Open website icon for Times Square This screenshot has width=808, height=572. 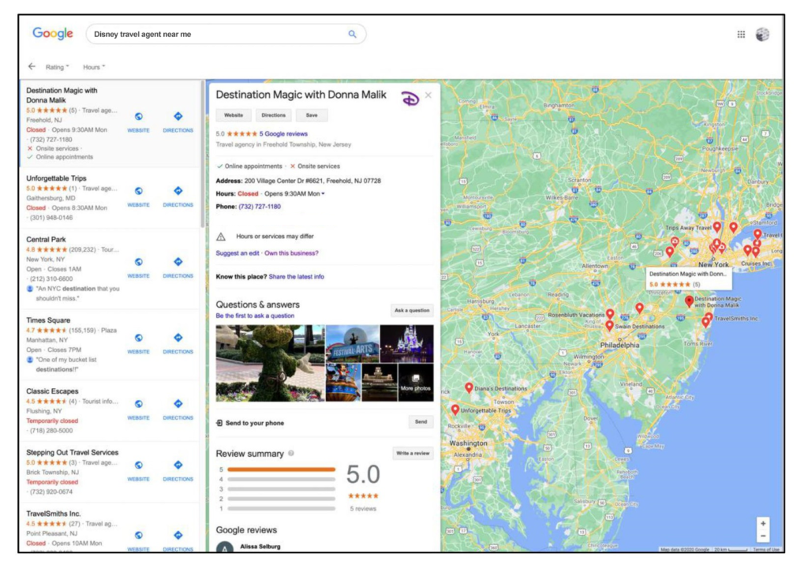tap(139, 338)
